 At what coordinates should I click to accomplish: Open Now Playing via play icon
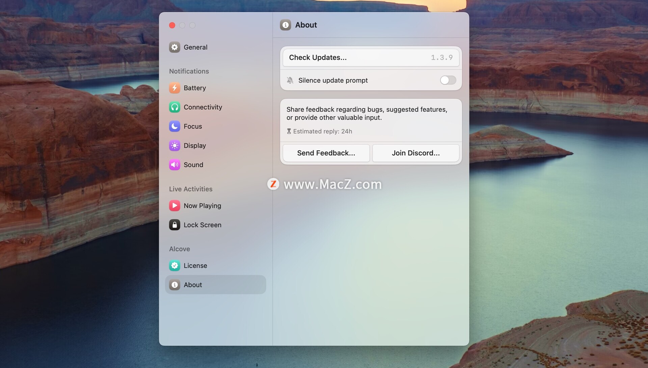pyautogui.click(x=174, y=206)
